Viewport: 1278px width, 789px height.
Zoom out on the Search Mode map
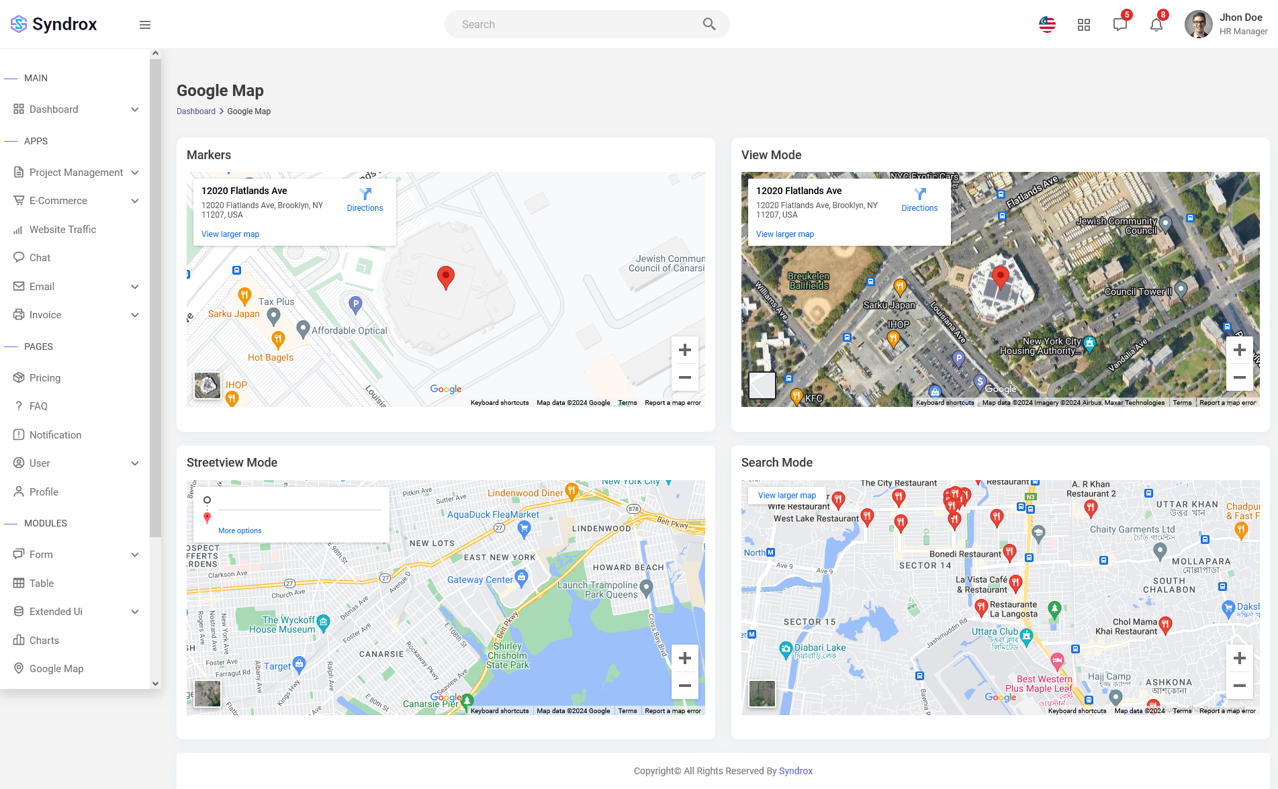click(x=1240, y=686)
